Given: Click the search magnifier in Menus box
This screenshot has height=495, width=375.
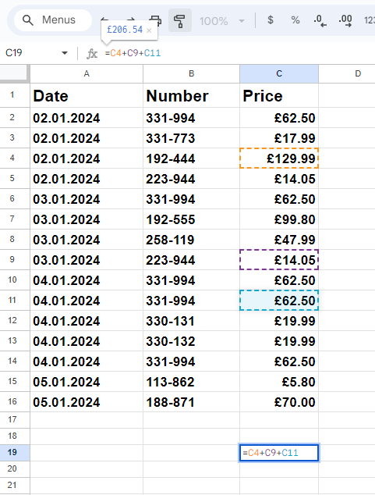Looking at the screenshot, I should pyautogui.click(x=28, y=20).
